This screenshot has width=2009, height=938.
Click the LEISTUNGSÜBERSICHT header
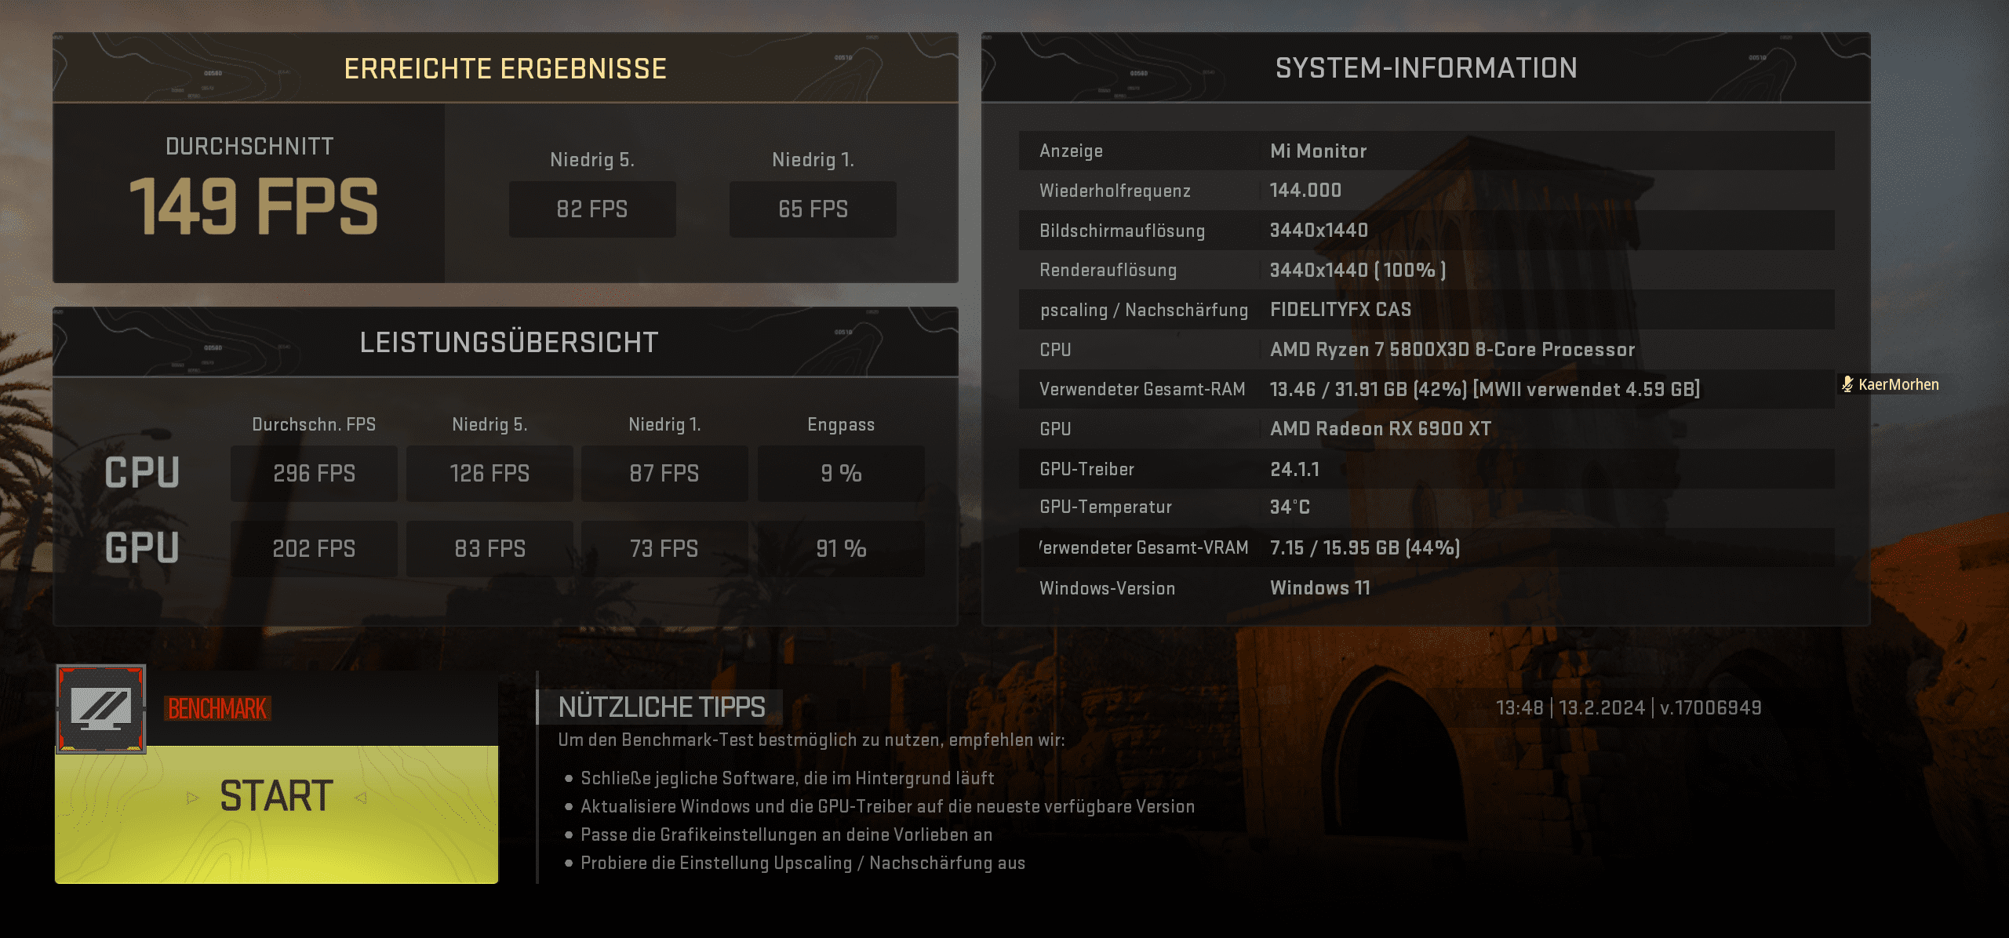pyautogui.click(x=508, y=343)
